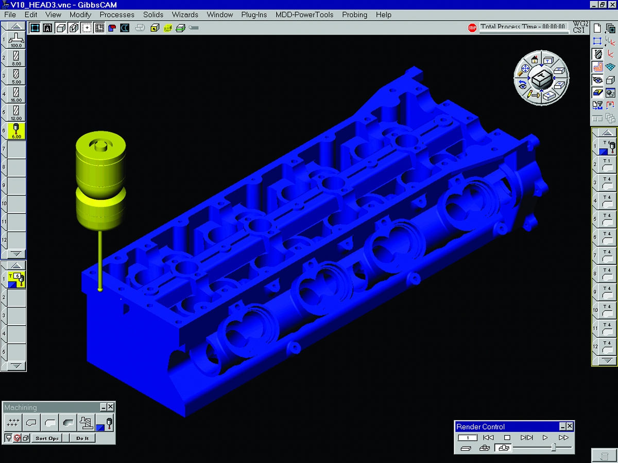
Task: Open the Holes process in Machining palette
Action: 13,422
